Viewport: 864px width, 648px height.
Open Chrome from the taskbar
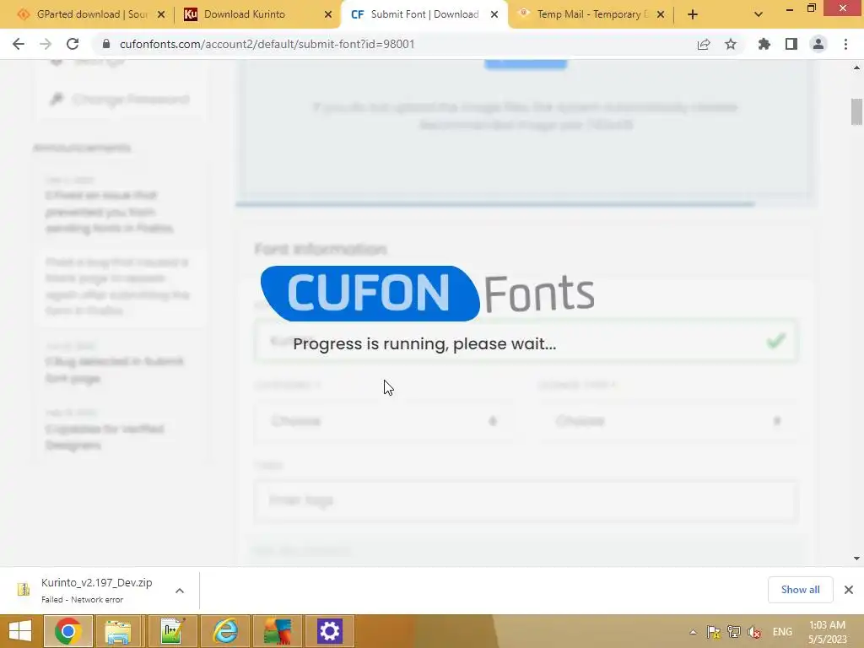pyautogui.click(x=68, y=631)
